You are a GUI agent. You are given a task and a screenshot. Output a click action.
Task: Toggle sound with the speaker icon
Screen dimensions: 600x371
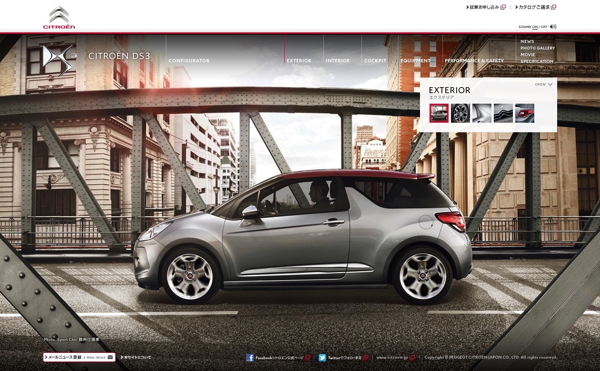pyautogui.click(x=553, y=27)
